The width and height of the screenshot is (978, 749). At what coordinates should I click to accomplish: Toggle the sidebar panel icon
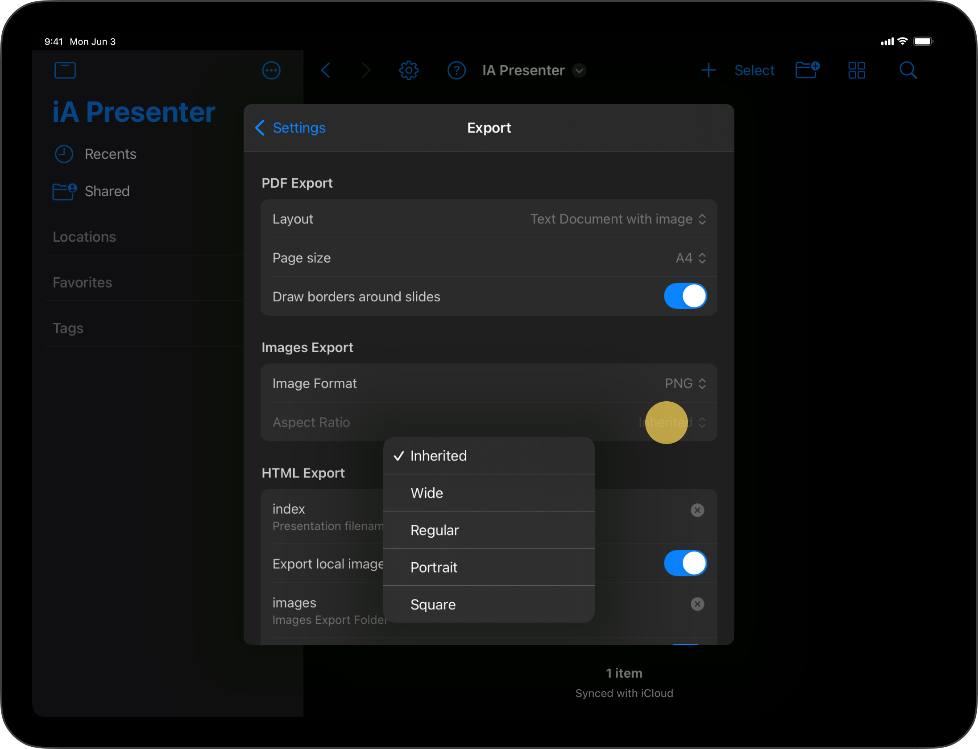[65, 70]
